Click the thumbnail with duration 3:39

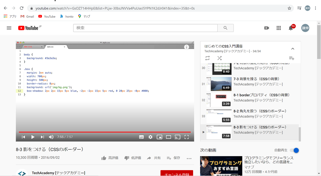point(219,100)
